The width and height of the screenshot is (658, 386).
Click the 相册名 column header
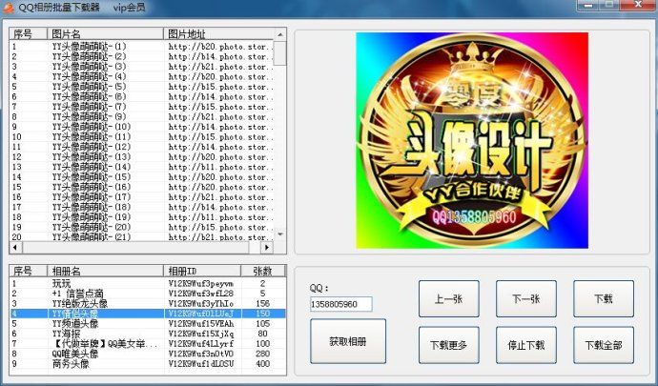[105, 271]
